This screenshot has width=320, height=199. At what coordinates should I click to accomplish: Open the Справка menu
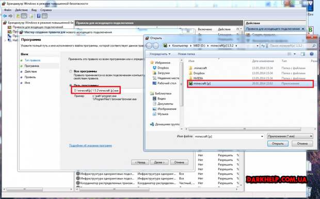point(46,10)
